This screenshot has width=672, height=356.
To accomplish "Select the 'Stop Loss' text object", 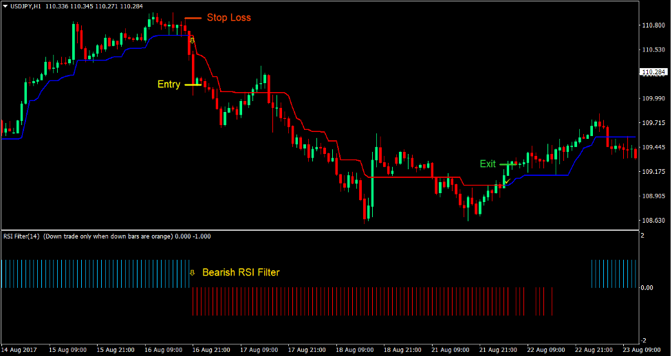I will click(229, 18).
